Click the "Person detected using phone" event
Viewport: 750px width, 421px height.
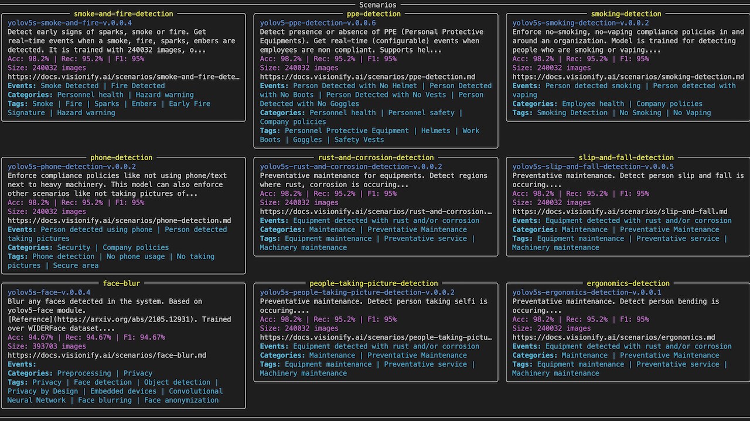coord(97,230)
